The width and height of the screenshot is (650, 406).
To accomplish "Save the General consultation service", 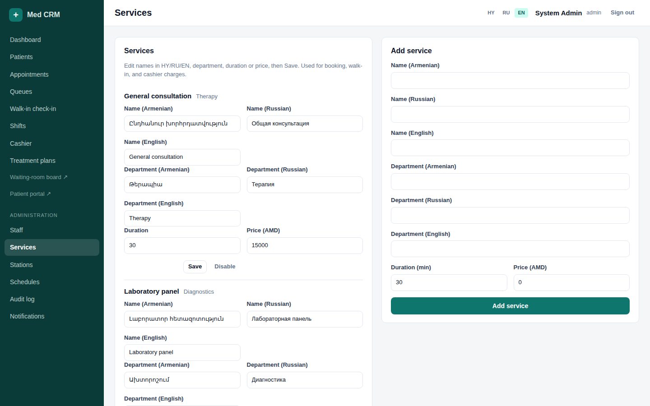I will tap(195, 267).
